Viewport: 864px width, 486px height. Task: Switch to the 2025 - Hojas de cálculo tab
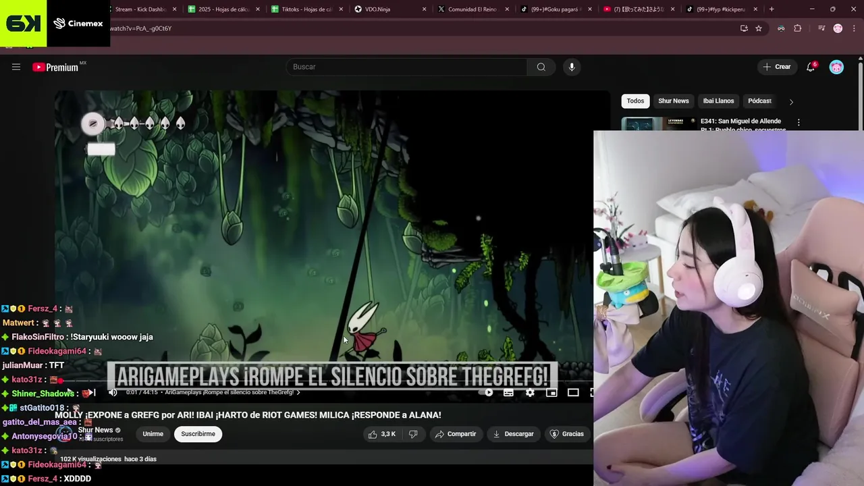click(x=223, y=9)
